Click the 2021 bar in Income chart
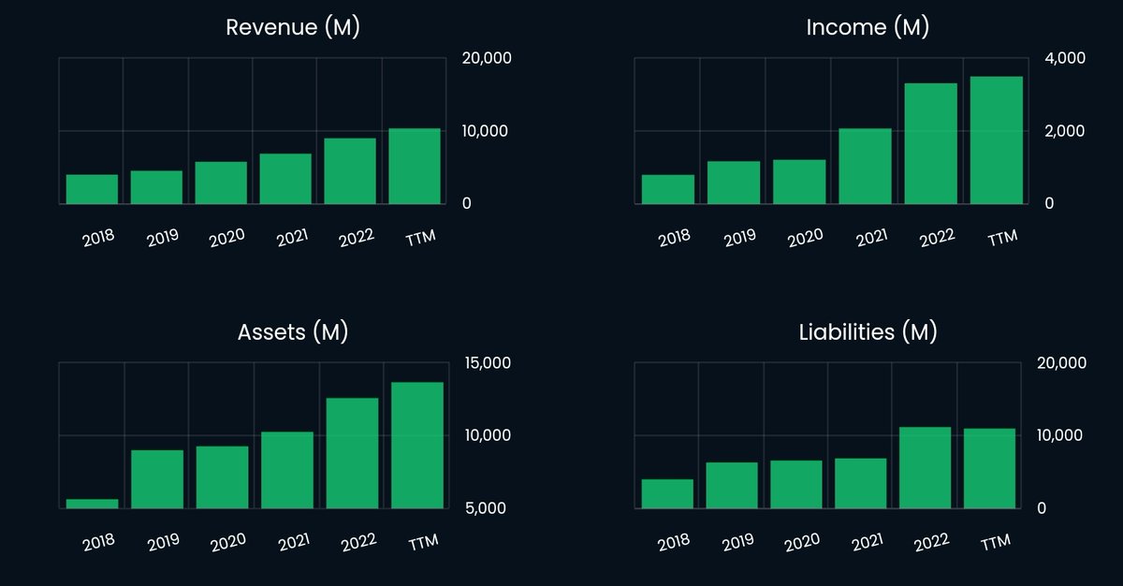Image resolution: width=1123 pixels, height=586 pixels. tap(865, 166)
